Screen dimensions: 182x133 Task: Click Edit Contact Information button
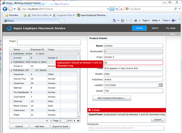111,98
